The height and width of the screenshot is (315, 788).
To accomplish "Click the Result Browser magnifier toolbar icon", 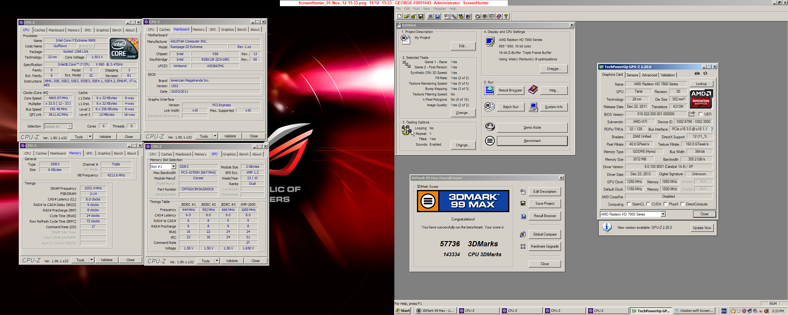I will (437, 17).
